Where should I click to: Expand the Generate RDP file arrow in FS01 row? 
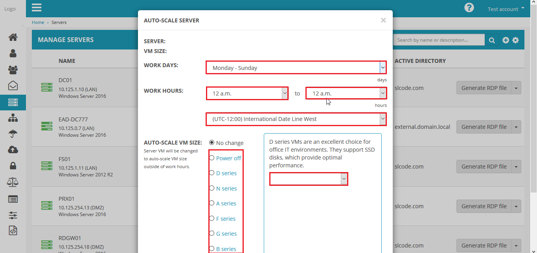coord(517,167)
